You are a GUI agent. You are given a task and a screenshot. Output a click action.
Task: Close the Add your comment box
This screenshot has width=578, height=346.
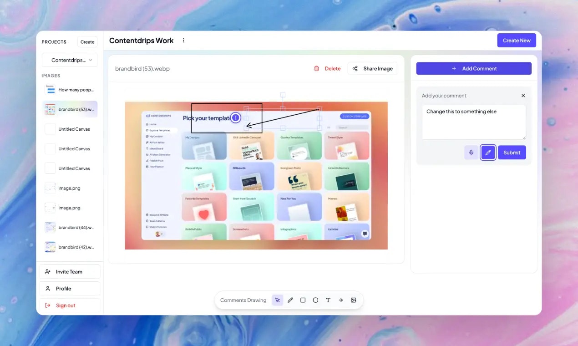click(x=523, y=96)
